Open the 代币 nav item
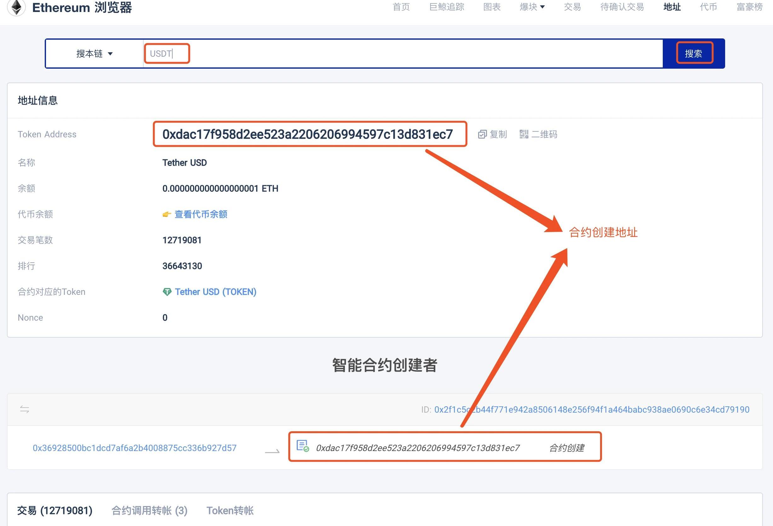 point(708,7)
